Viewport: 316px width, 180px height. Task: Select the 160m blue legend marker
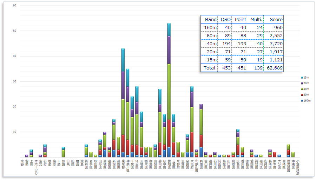pyautogui.click(x=302, y=101)
